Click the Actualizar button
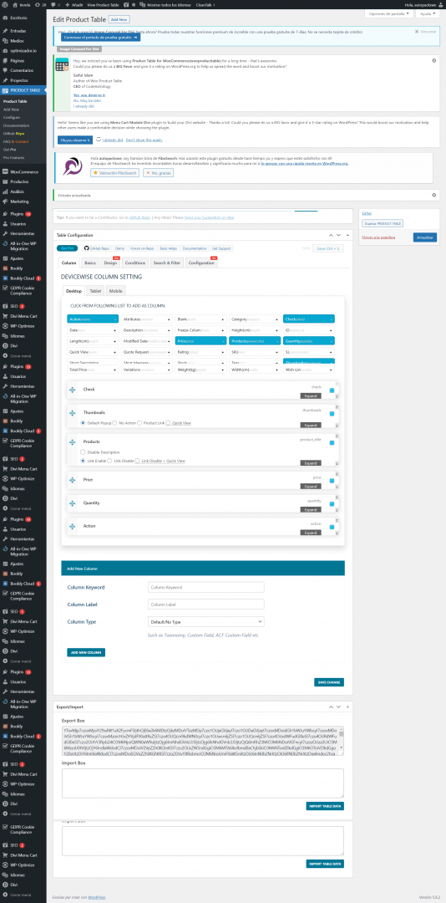The image size is (446, 903). [425, 237]
